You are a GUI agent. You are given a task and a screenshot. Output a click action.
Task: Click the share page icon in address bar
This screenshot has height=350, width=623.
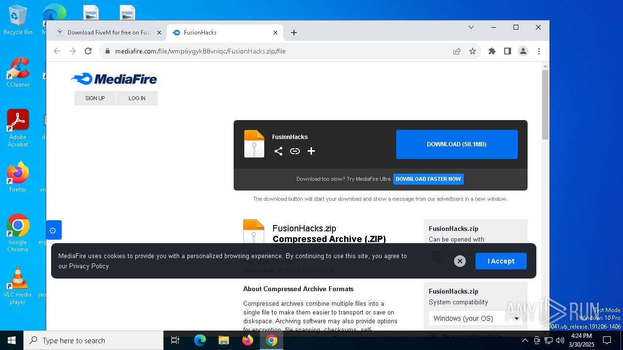coord(457,51)
